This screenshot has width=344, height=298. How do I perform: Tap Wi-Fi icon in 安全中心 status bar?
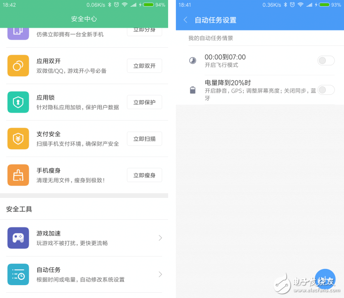[125, 5]
